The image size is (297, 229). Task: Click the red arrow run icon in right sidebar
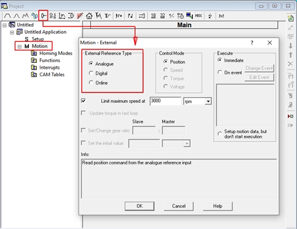point(291,116)
